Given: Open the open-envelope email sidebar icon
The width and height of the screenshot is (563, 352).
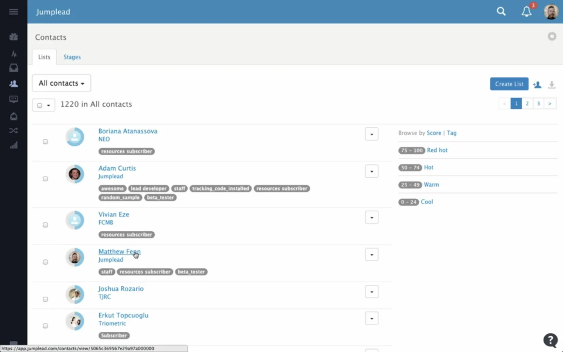Looking at the screenshot, I should [14, 116].
